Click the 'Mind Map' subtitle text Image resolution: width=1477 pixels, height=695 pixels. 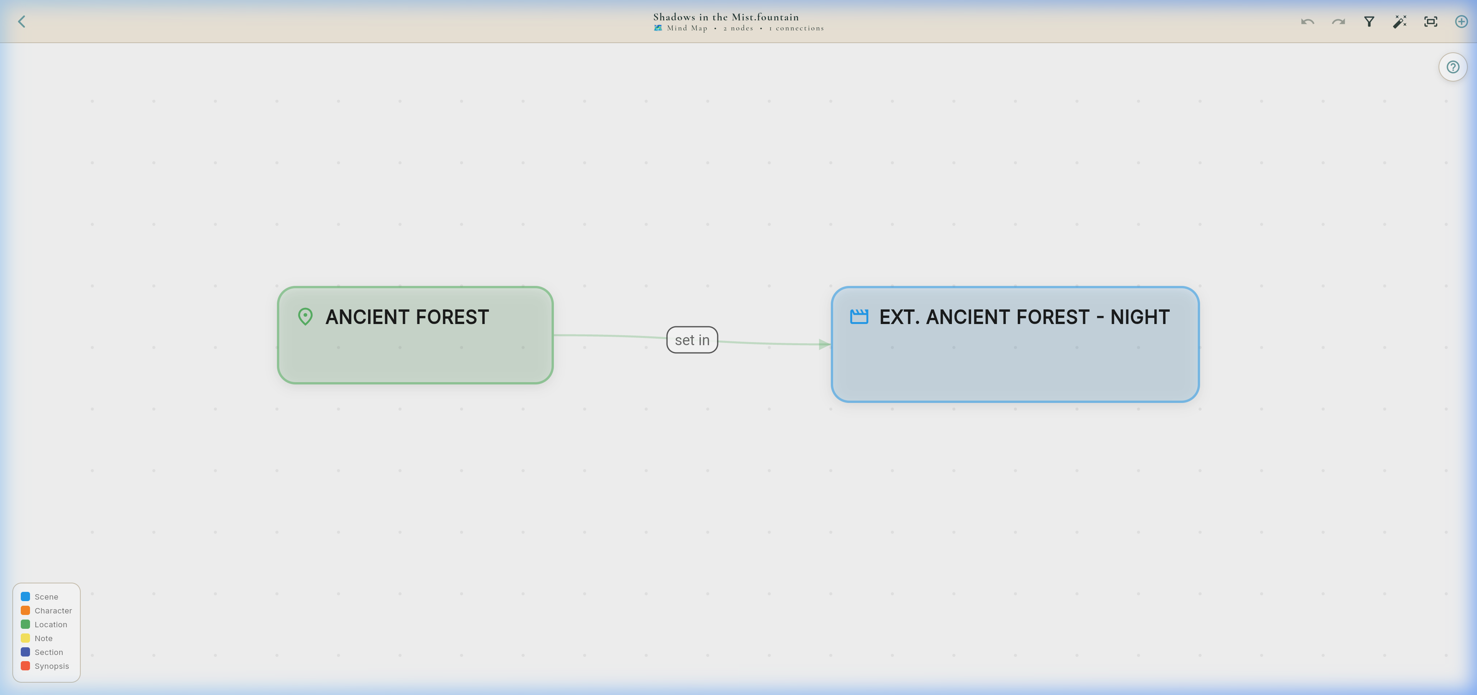point(687,28)
